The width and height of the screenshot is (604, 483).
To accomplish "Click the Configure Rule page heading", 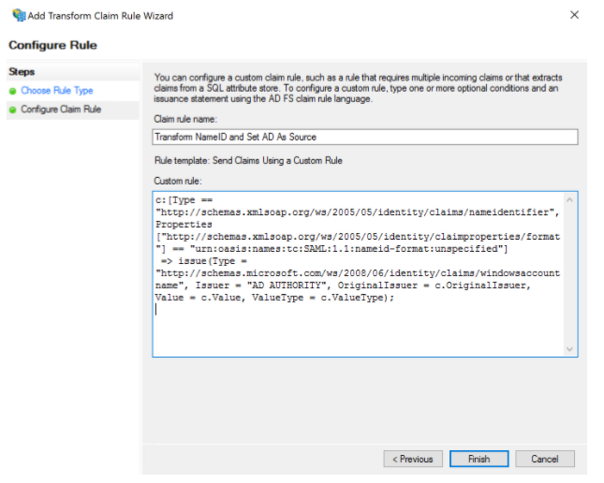I will coord(52,45).
